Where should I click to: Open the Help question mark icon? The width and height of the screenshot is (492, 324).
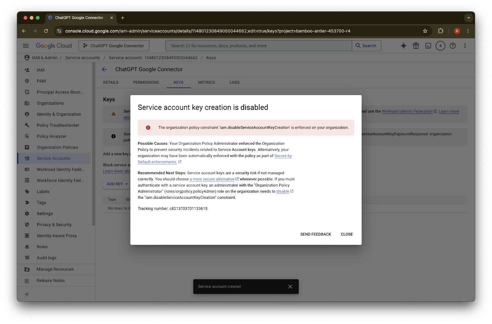[x=453, y=46]
